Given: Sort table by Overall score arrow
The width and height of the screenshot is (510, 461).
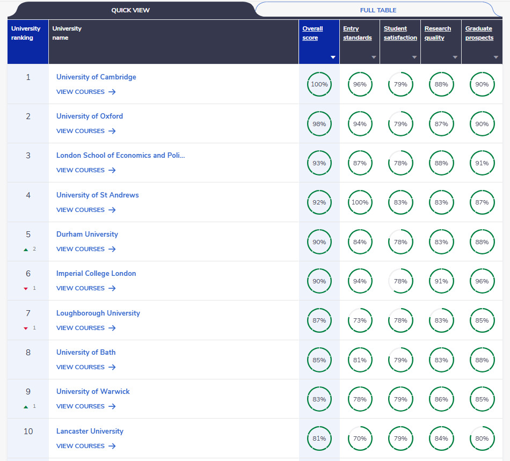Looking at the screenshot, I should point(333,57).
